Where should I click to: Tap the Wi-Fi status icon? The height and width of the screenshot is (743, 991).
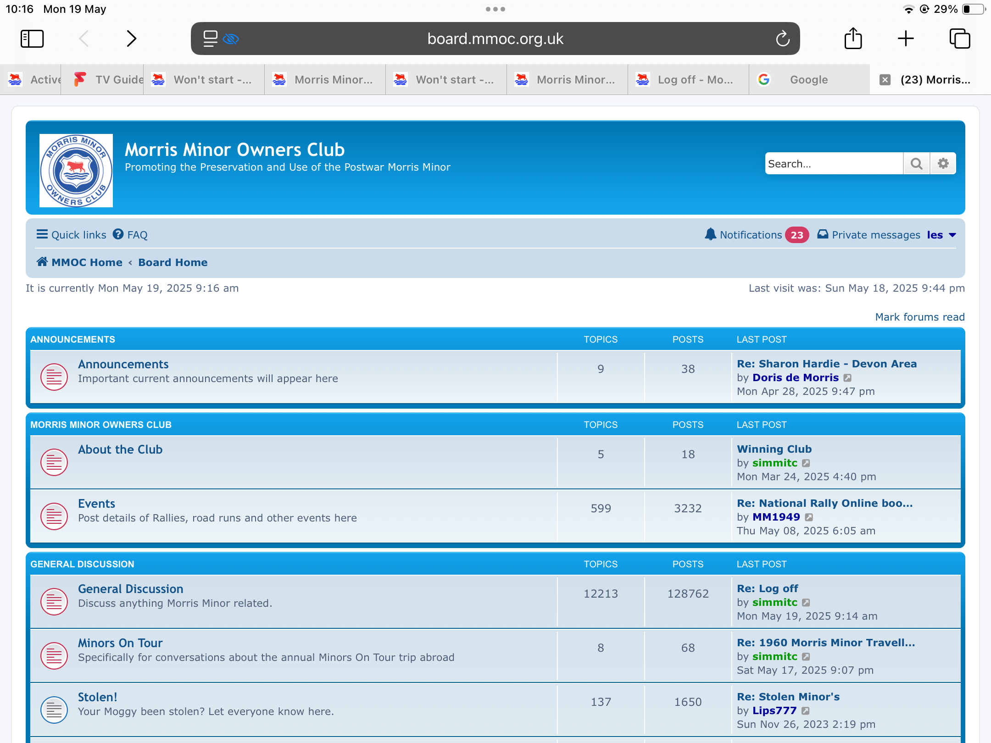pos(908,9)
